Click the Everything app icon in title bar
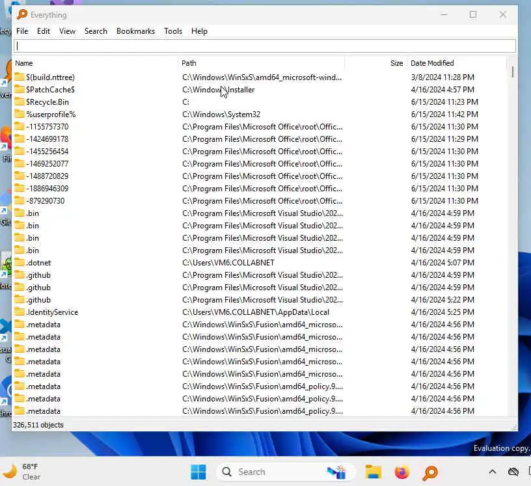The width and height of the screenshot is (531, 486). (22, 14)
